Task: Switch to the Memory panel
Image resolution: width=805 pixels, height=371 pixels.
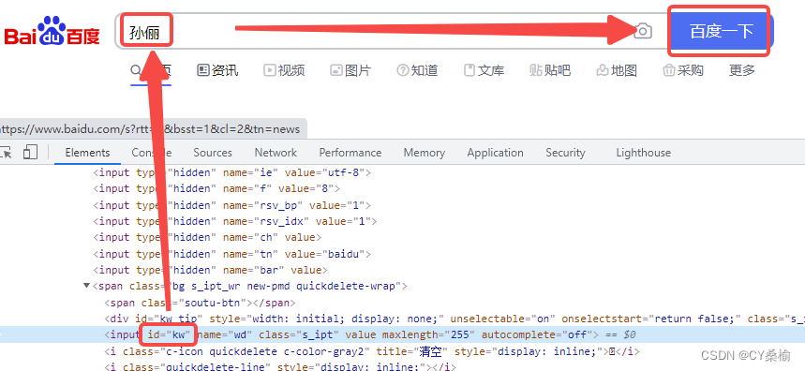Action: coord(425,153)
